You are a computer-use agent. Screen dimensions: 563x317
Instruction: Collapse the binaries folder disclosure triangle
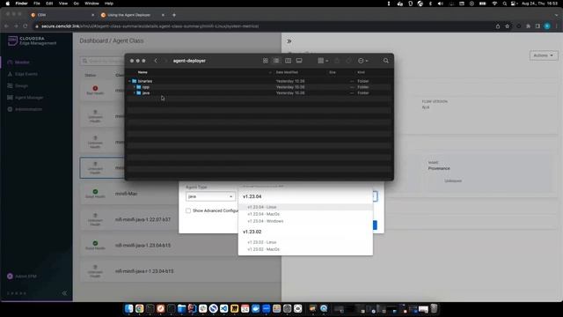pyautogui.click(x=129, y=81)
